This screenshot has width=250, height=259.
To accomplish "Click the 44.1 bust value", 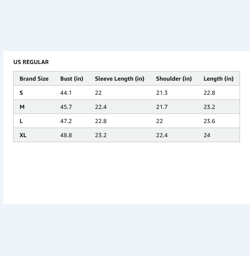I will point(66,93).
